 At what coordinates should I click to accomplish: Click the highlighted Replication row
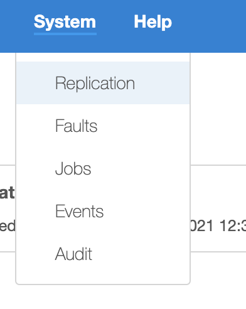[103, 83]
